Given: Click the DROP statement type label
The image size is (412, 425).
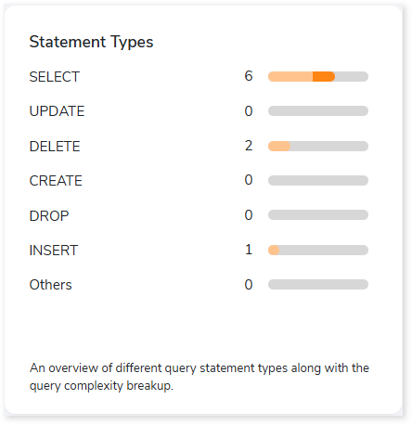Looking at the screenshot, I should [x=49, y=216].
